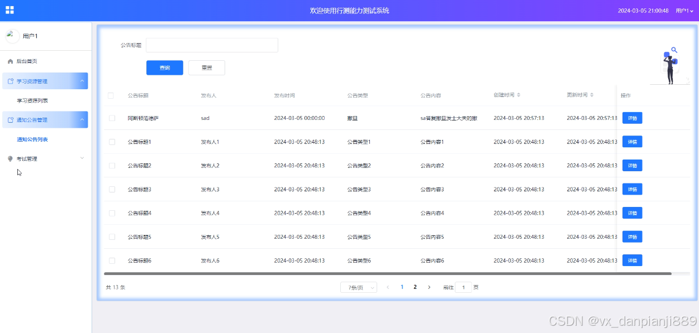Open 详情 for 公告标题1 row
Screen dimensions: 699x333
point(633,142)
